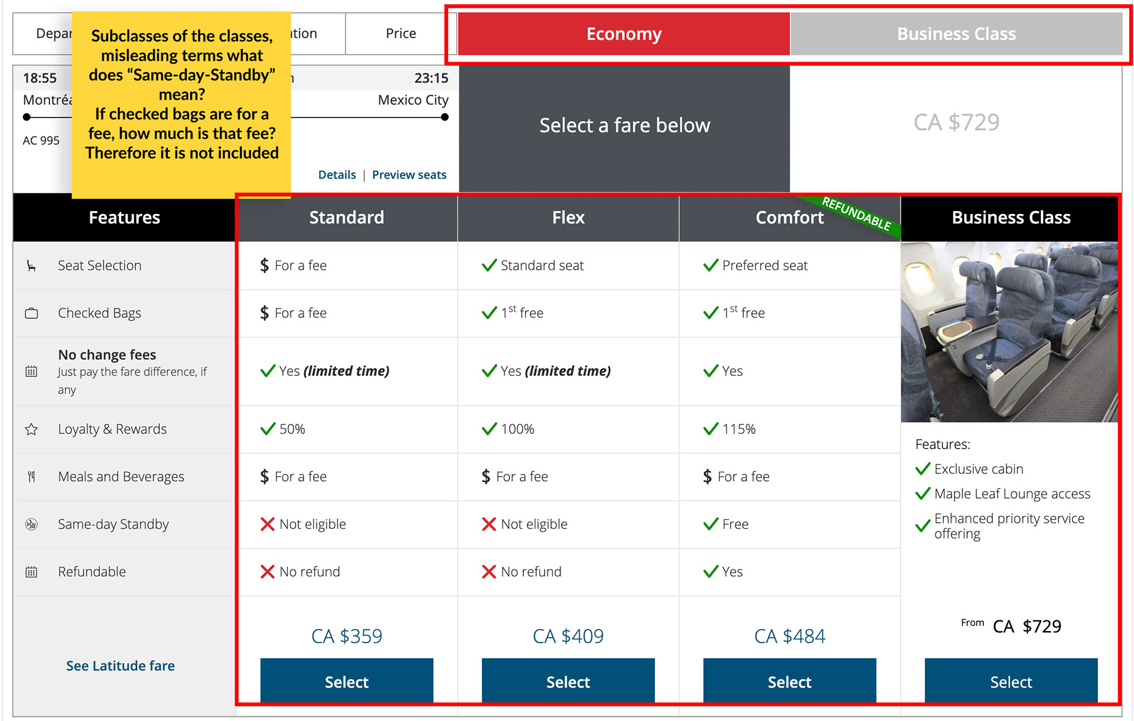Click the Business Class cabin photo
1134x721 pixels.
[x=1009, y=332]
